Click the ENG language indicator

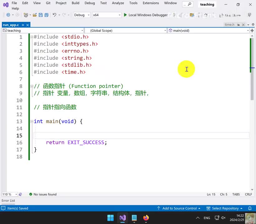pos(207,218)
